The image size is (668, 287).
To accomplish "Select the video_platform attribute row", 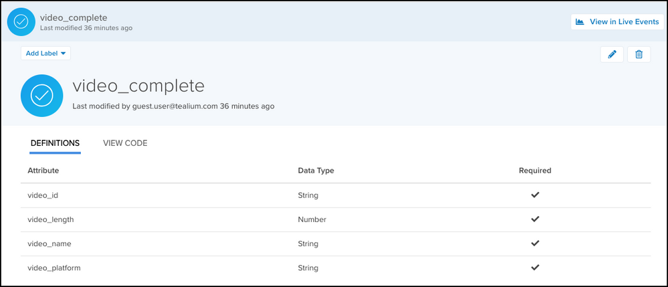I will [54, 268].
